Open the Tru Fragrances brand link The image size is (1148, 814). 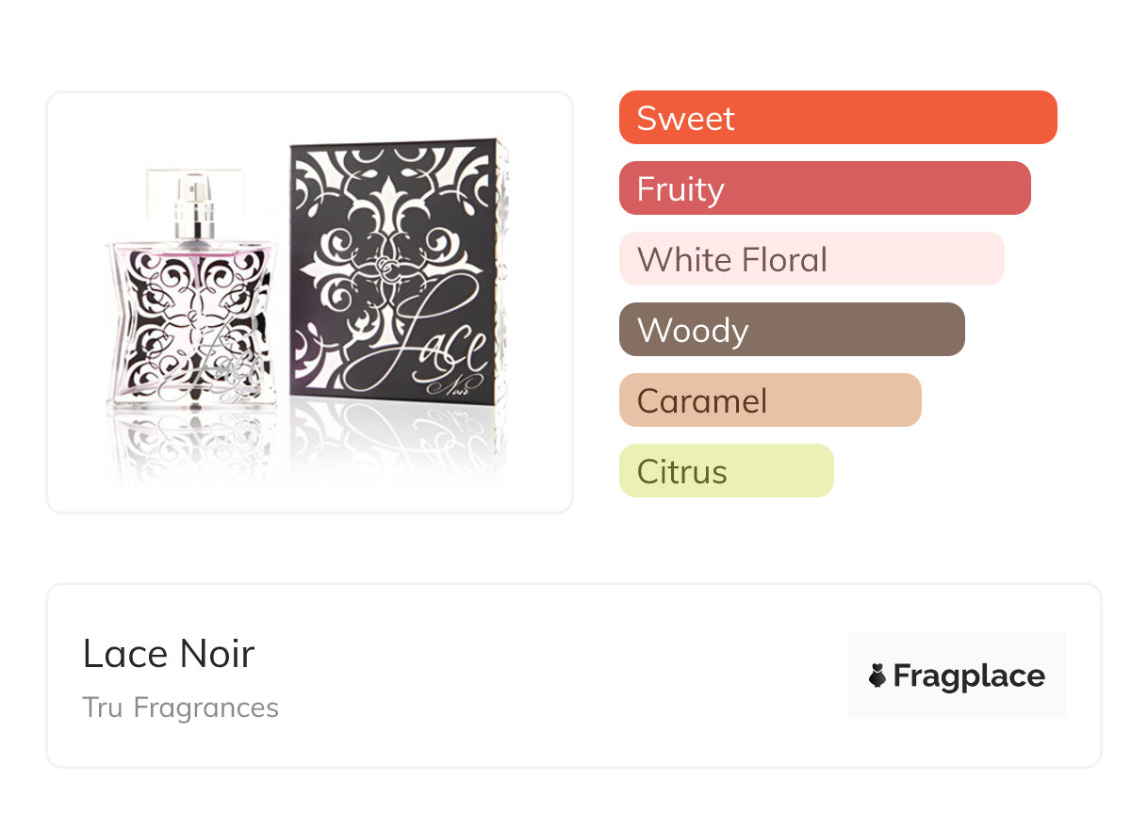coord(180,708)
